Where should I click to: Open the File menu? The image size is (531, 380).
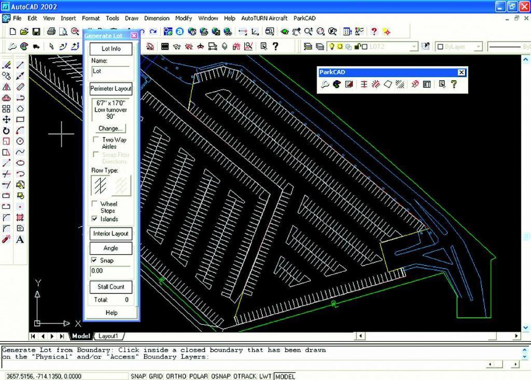coord(17,18)
